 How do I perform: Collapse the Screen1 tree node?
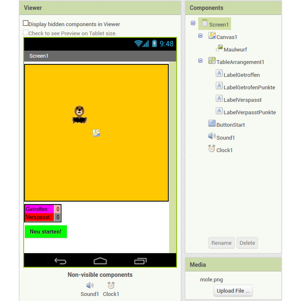pos(193,23)
